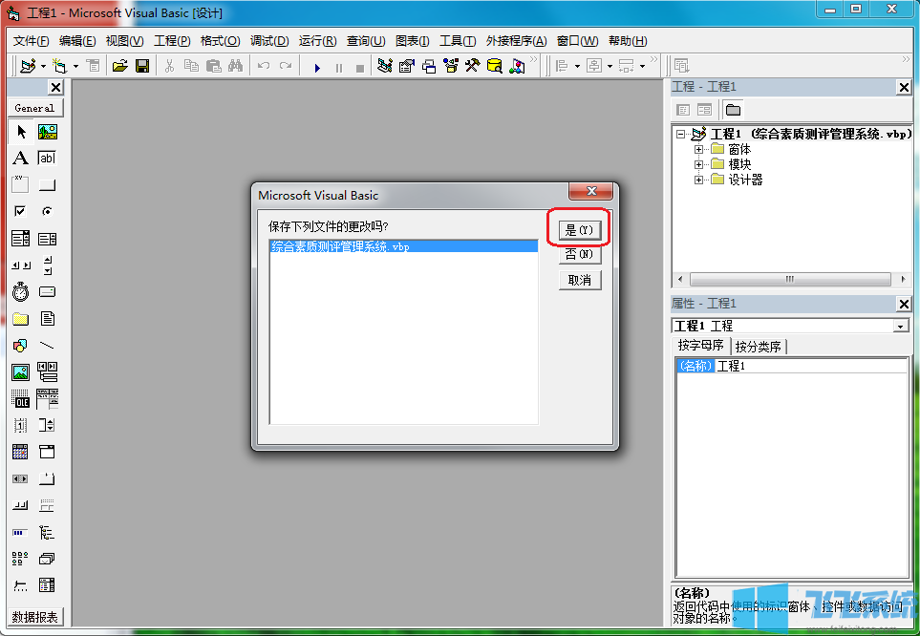Expand the 窗体 folder in Project Explorer

point(698,148)
